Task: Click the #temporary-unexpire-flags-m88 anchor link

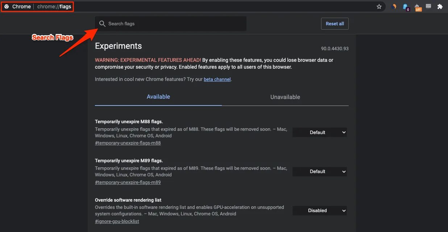Action: pos(128,143)
